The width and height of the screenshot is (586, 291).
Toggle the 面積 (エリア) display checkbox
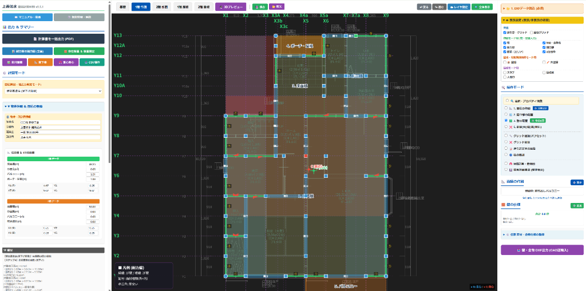pyautogui.click(x=505, y=52)
